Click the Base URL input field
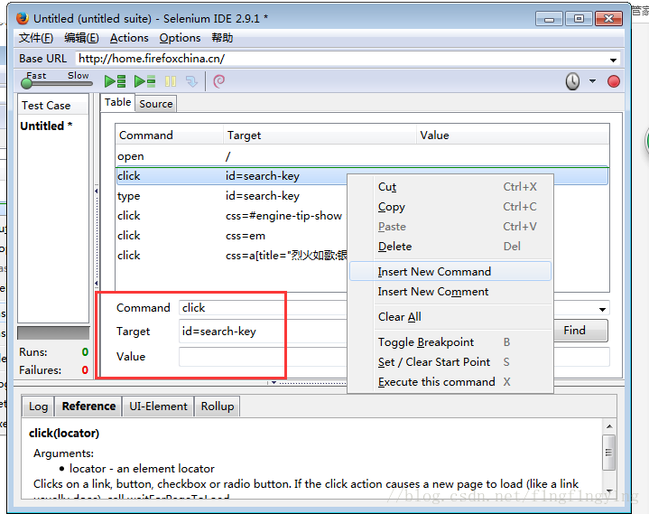This screenshot has width=649, height=514. (x=341, y=59)
